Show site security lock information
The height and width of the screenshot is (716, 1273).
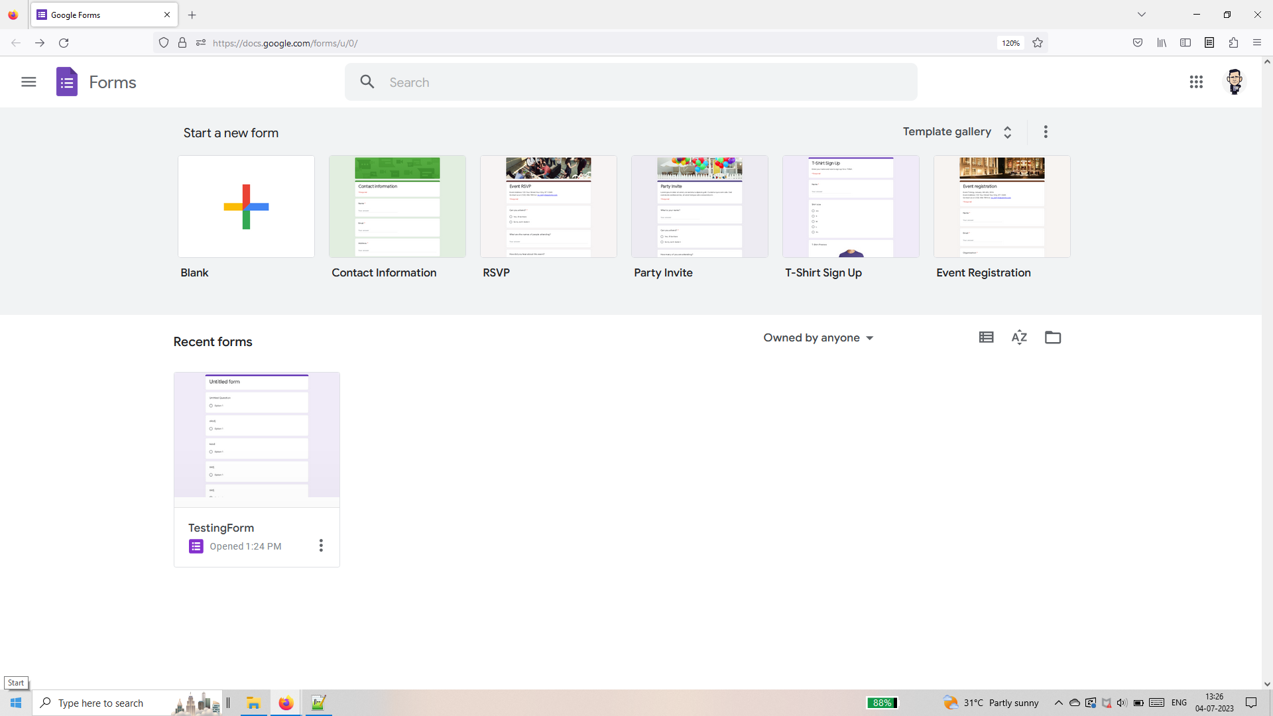coord(182,43)
